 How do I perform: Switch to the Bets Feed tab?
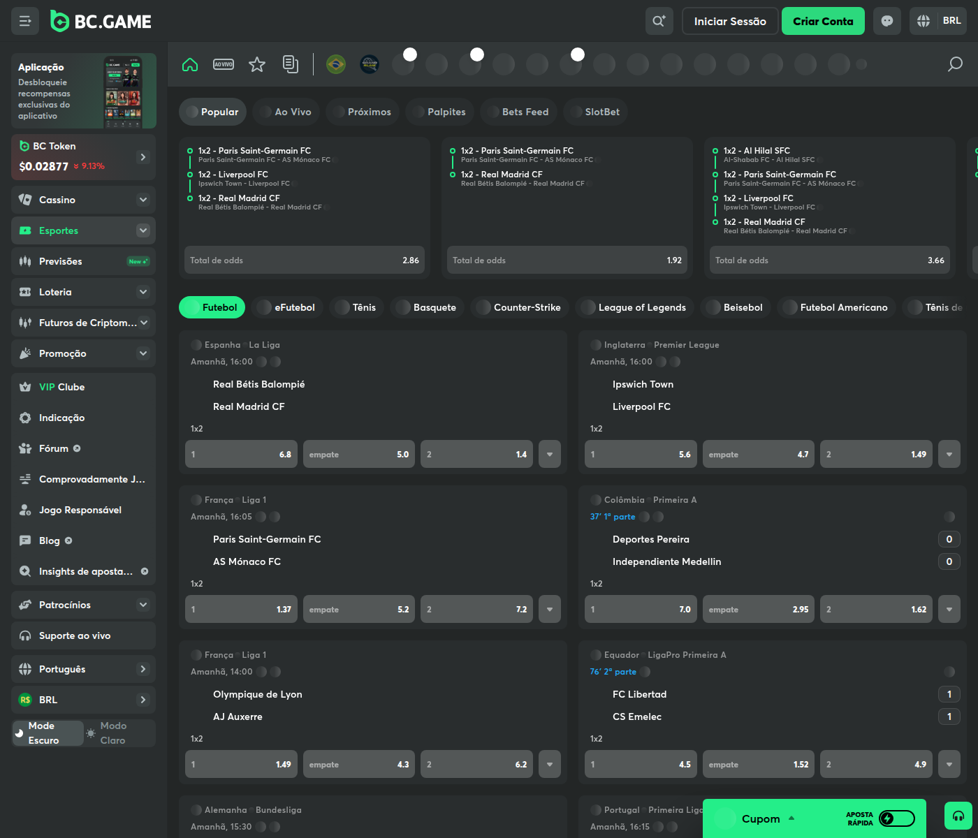click(518, 112)
